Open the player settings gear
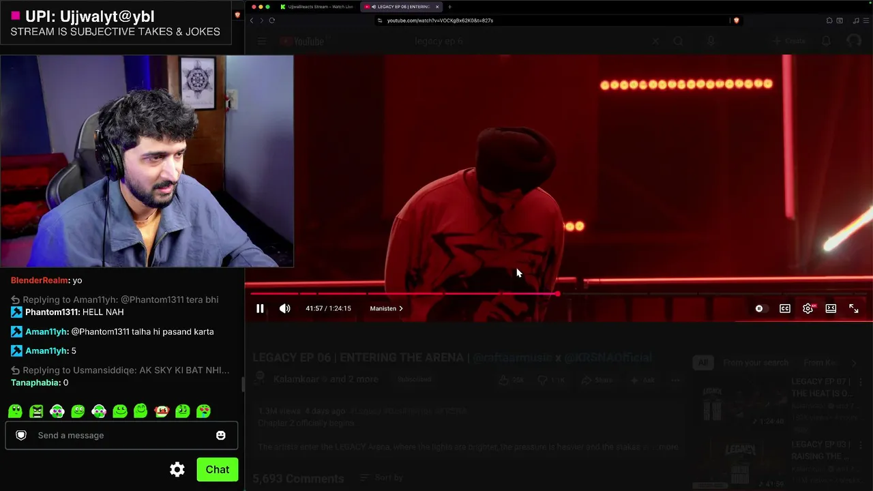Image resolution: width=873 pixels, height=491 pixels. [808, 308]
